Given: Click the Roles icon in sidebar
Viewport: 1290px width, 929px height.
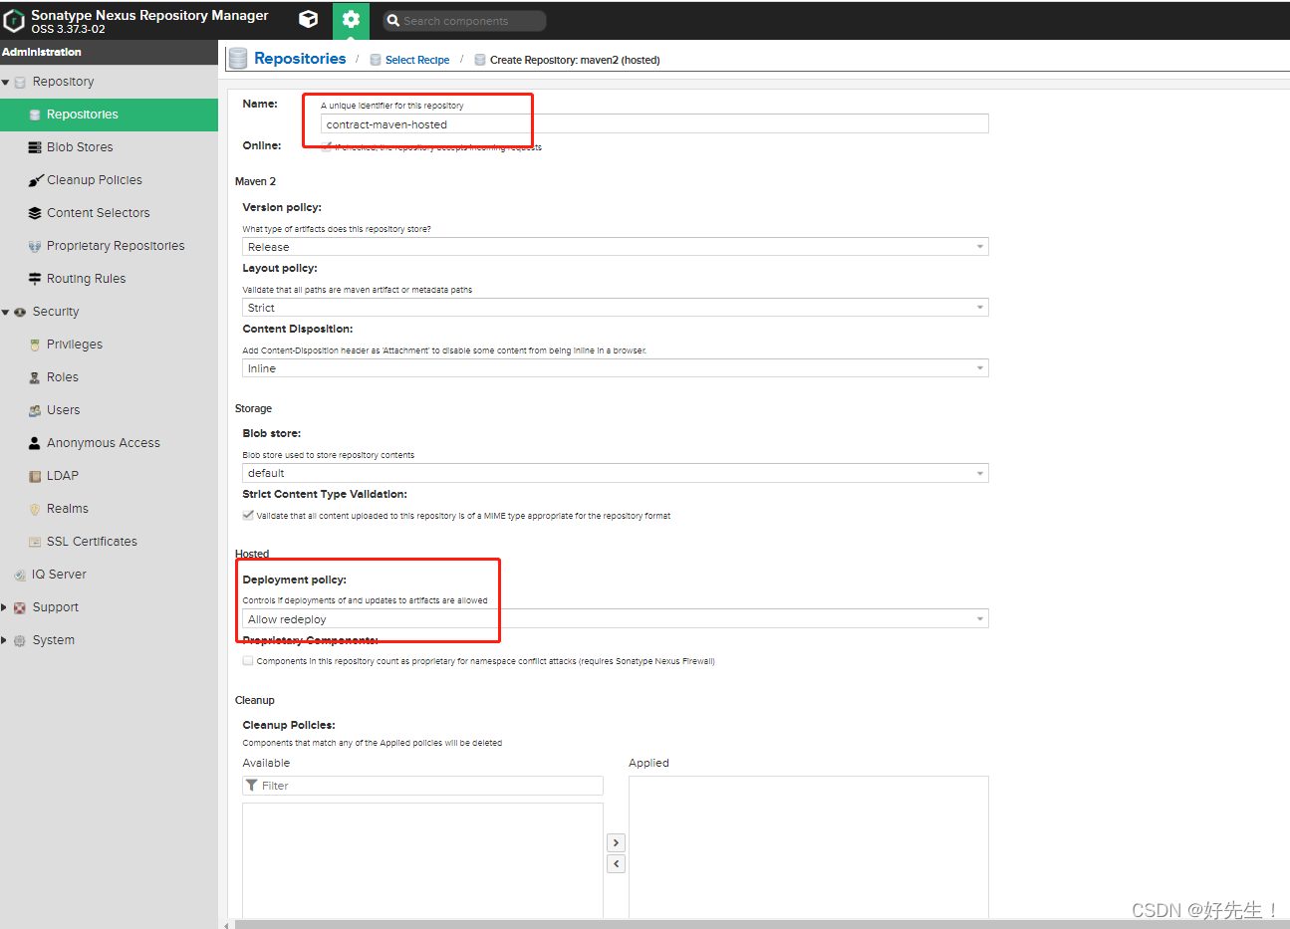Looking at the screenshot, I should [x=35, y=377].
